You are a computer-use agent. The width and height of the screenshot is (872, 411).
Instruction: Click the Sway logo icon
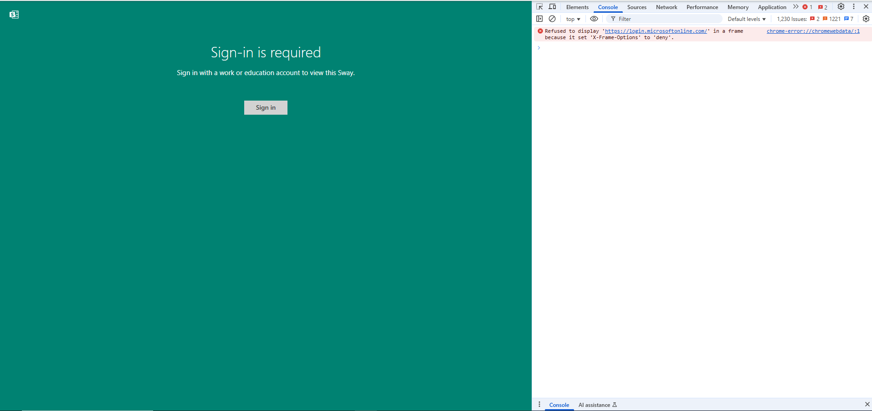click(14, 15)
